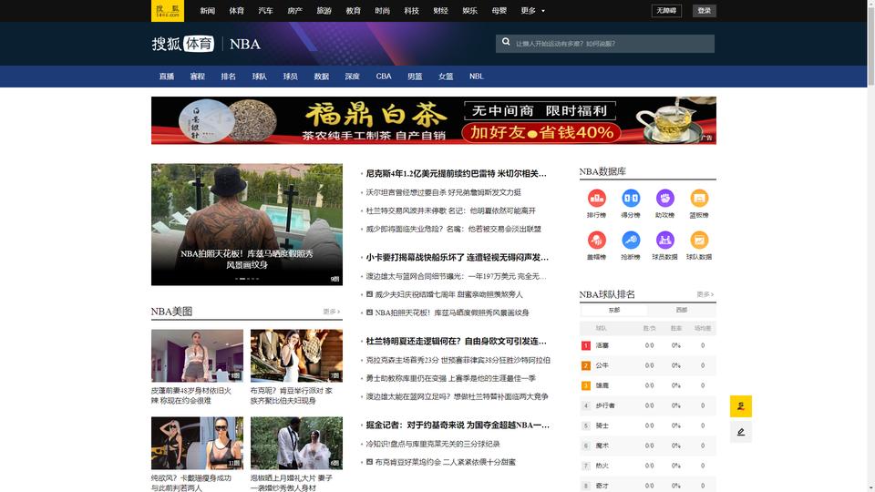Open article 克拉克森主场首秀23分
The image size is (875, 492).
(458, 361)
